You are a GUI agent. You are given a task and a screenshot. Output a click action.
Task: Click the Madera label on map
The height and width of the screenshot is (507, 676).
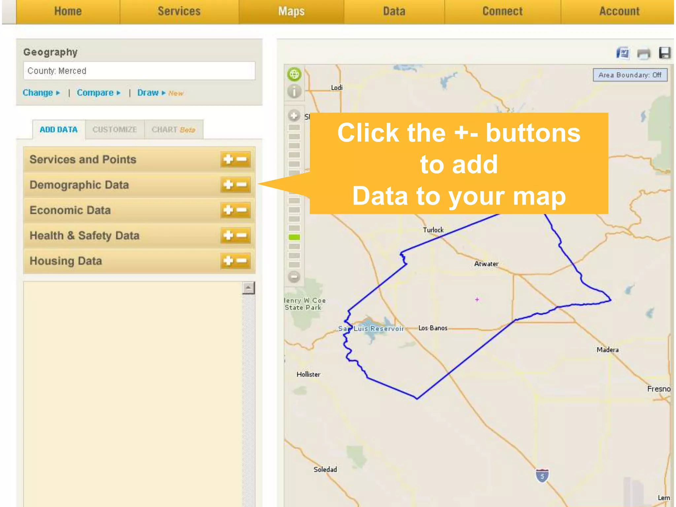click(x=607, y=350)
